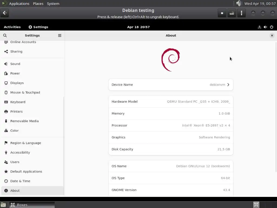Open the Boxes kebab menu button
277x208 pixels.
click(241, 13)
